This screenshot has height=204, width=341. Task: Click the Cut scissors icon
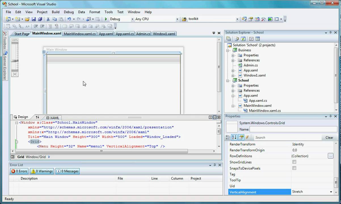coord(48,19)
